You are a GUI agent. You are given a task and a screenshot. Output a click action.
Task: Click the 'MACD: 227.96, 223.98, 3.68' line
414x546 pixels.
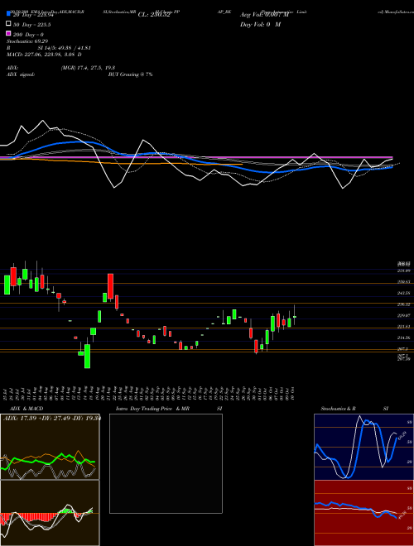click(x=44, y=55)
